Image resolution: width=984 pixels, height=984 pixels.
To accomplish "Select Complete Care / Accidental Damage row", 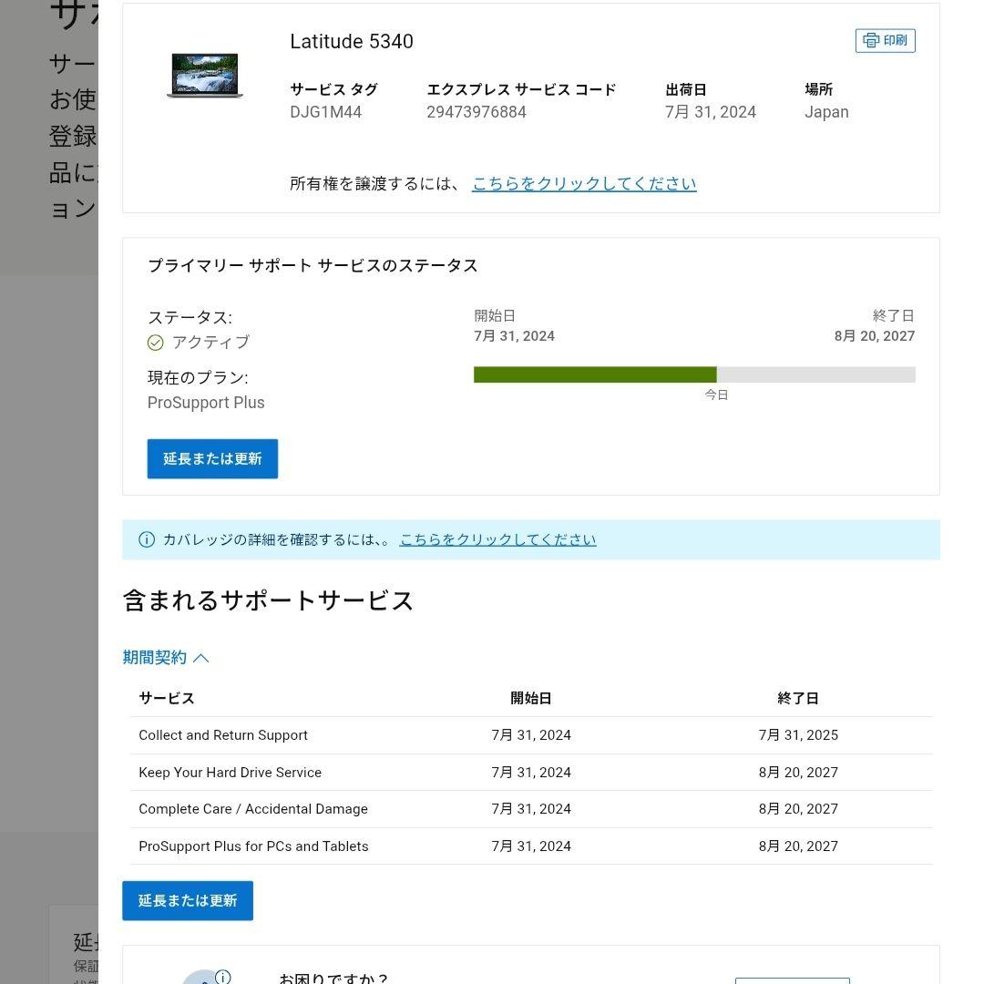I will 531,809.
